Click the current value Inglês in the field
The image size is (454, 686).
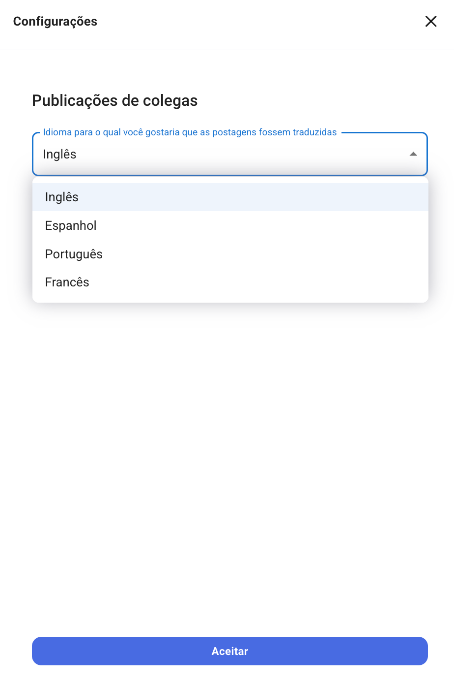[x=59, y=155]
